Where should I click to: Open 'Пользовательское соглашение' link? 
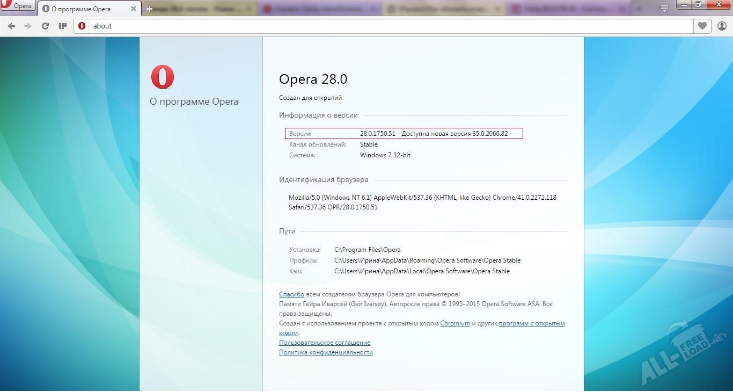click(324, 343)
